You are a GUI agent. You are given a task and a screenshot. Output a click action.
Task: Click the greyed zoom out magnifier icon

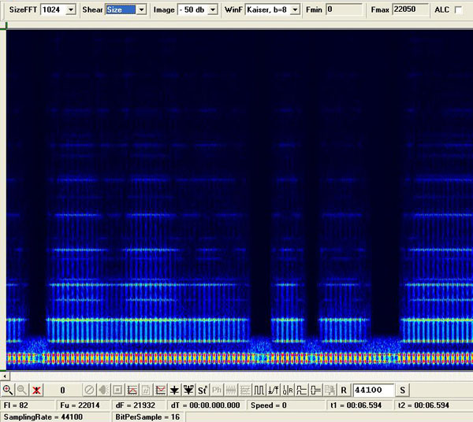click(22, 390)
